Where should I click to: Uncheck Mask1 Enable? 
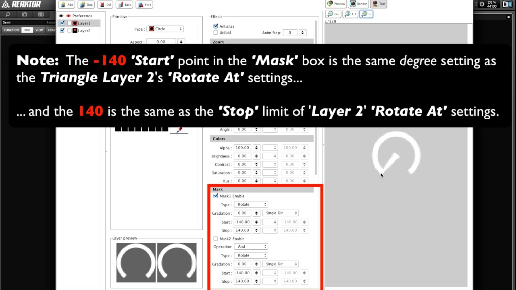pos(216,196)
